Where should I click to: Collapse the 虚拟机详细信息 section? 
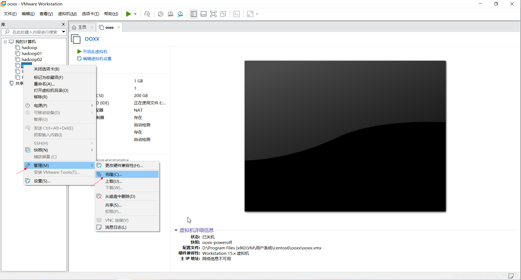click(x=176, y=230)
